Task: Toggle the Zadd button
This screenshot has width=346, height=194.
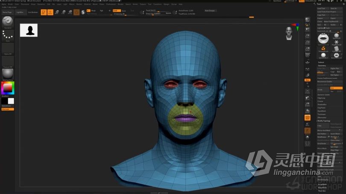Action: click(117, 11)
